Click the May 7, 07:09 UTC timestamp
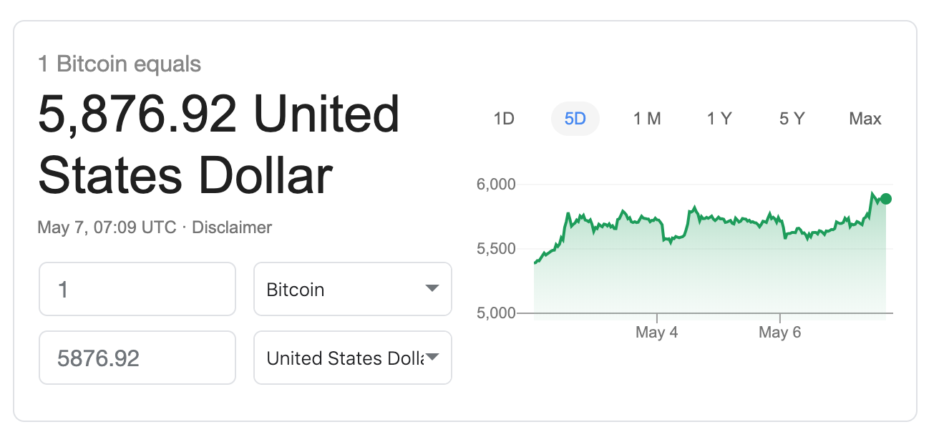The image size is (949, 432). click(107, 227)
